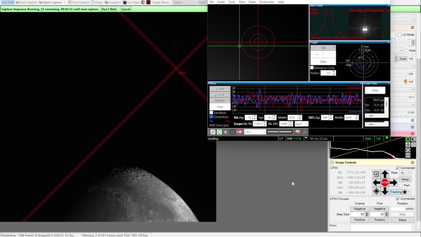Toggle Corrections checkbox in History
The width and height of the screenshot is (421, 237).
coord(211,117)
